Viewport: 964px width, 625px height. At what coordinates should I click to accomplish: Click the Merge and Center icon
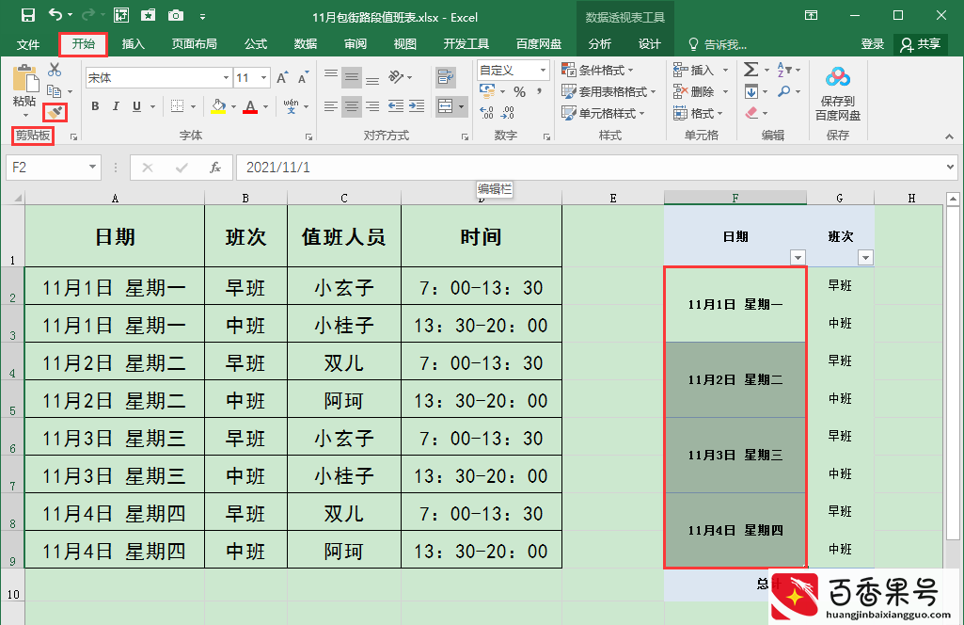click(445, 106)
